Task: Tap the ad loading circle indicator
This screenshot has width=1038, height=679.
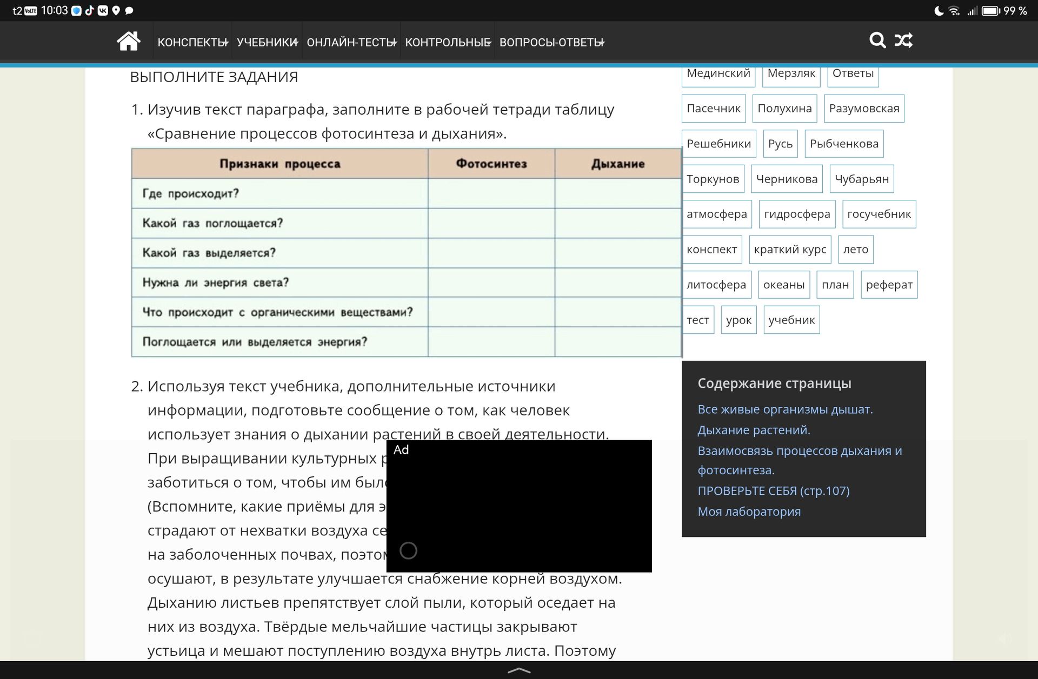Action: pyautogui.click(x=408, y=550)
